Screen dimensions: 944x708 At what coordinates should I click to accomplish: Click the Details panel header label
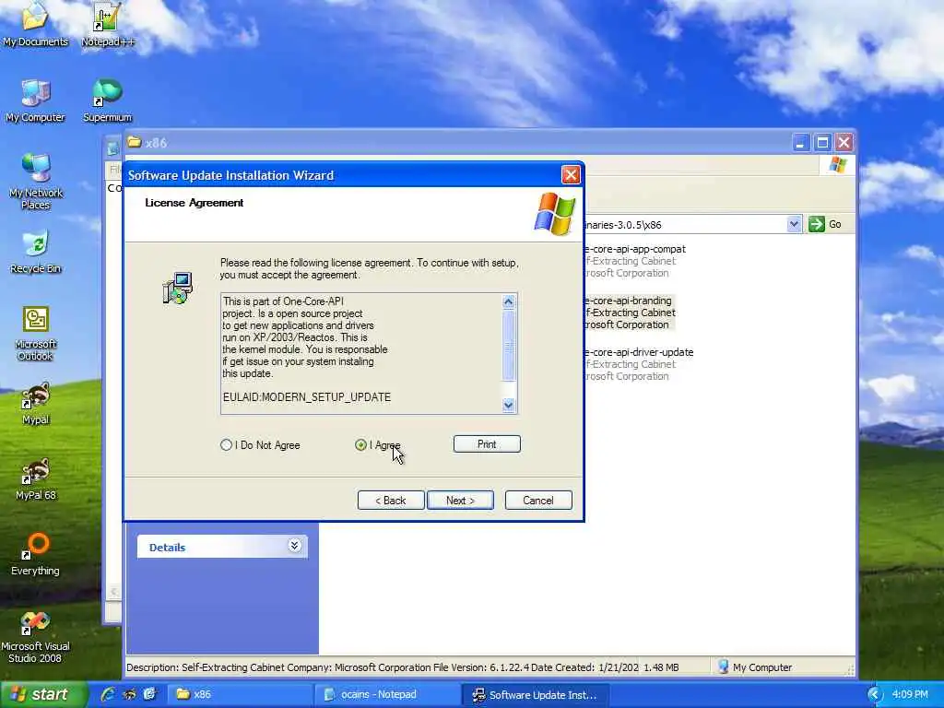(x=168, y=548)
